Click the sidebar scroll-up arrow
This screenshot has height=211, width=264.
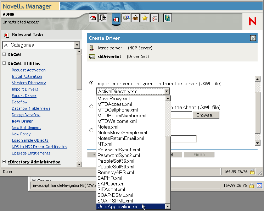tap(79, 52)
